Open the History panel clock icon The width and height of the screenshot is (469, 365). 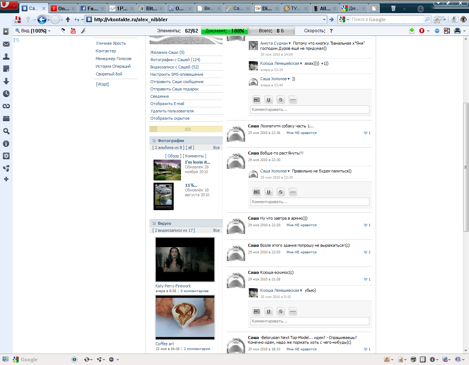[6, 94]
